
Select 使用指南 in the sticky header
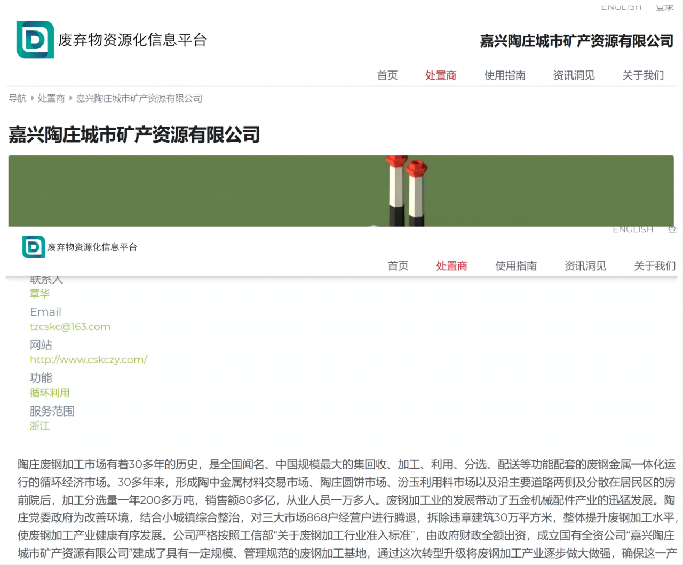tap(516, 265)
